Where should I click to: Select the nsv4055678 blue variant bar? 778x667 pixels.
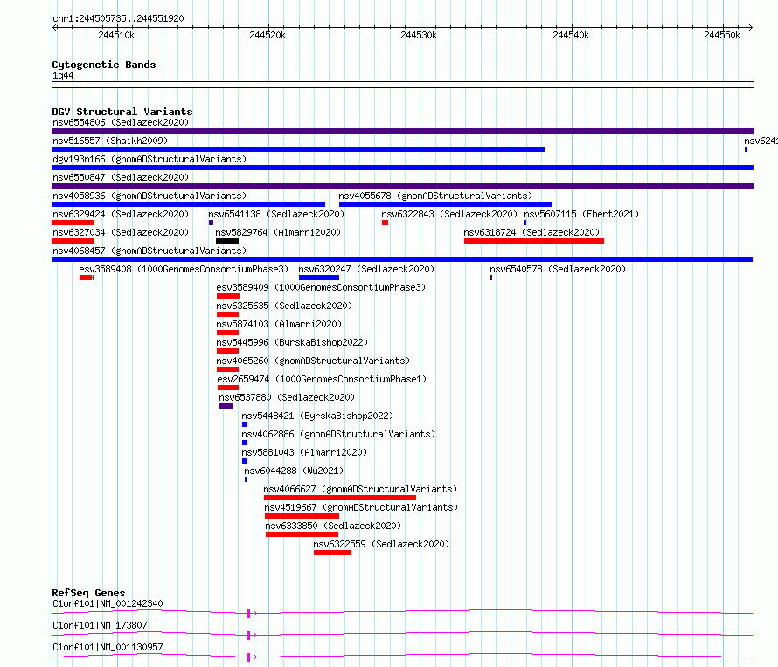[446, 204]
